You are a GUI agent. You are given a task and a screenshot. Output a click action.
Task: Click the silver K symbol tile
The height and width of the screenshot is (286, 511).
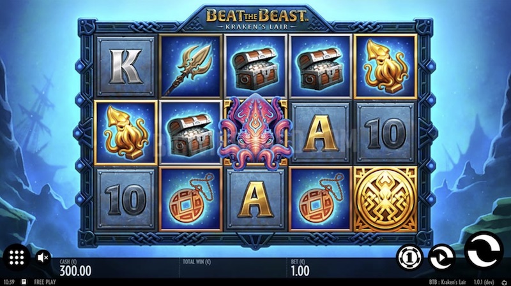(x=126, y=66)
